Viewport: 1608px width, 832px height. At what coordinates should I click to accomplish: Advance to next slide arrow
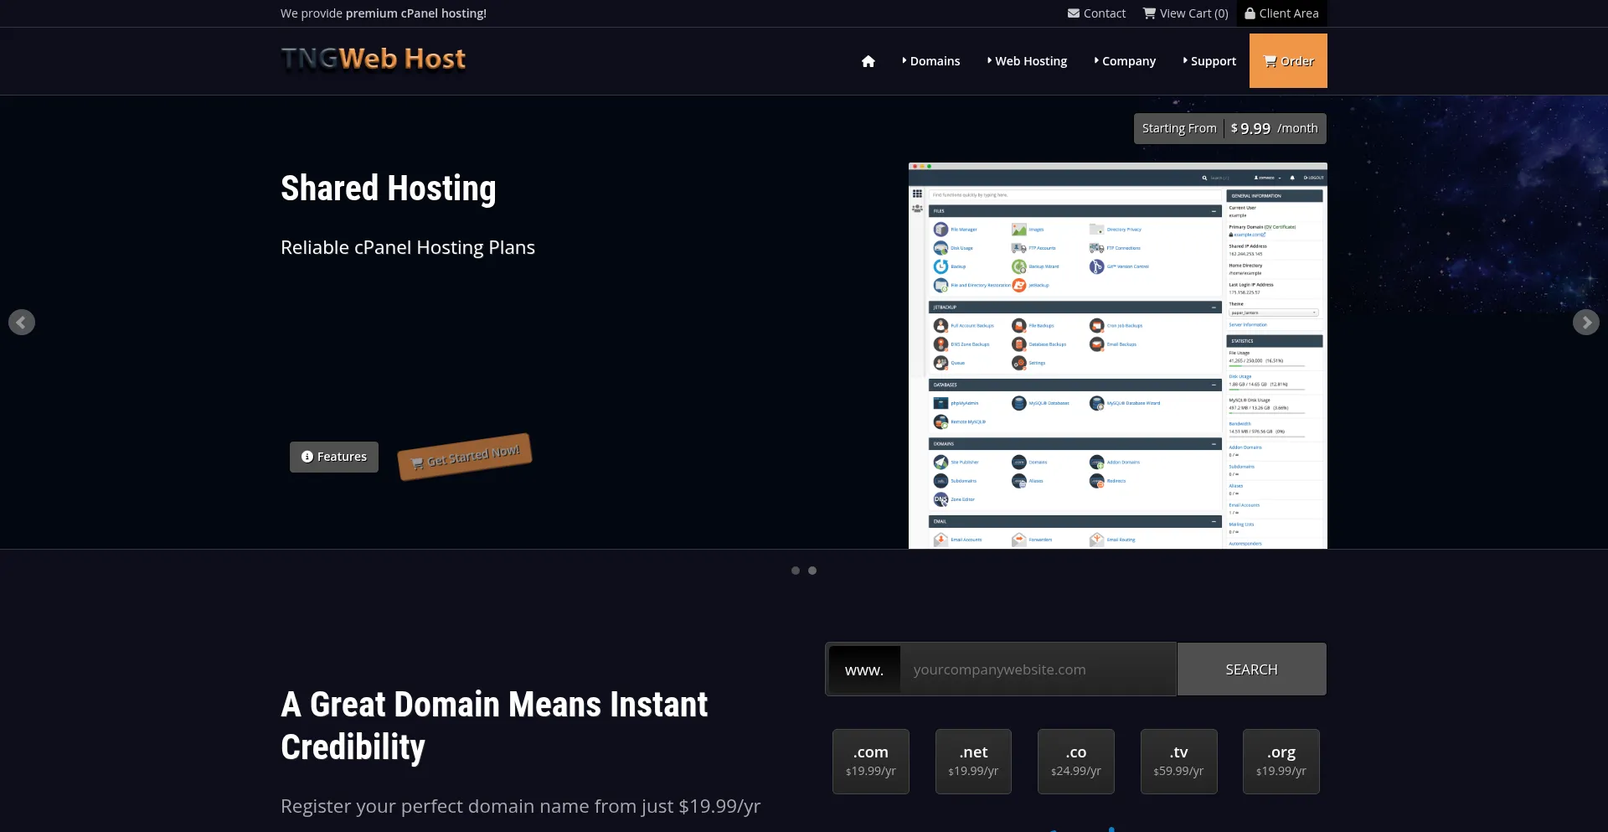1586,323
